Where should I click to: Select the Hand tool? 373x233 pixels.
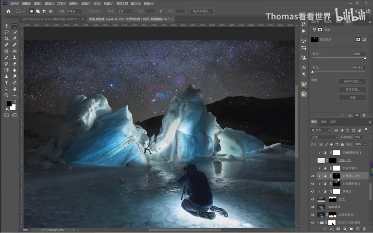tap(15, 89)
